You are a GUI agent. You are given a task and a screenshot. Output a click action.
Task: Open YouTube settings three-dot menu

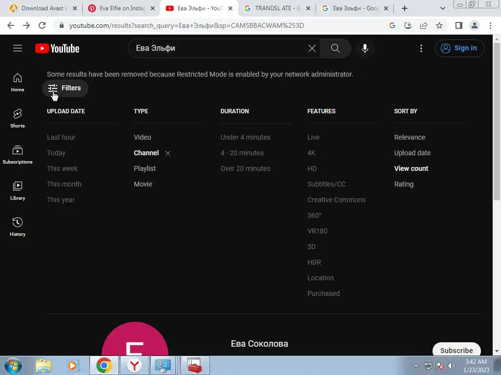tap(421, 48)
